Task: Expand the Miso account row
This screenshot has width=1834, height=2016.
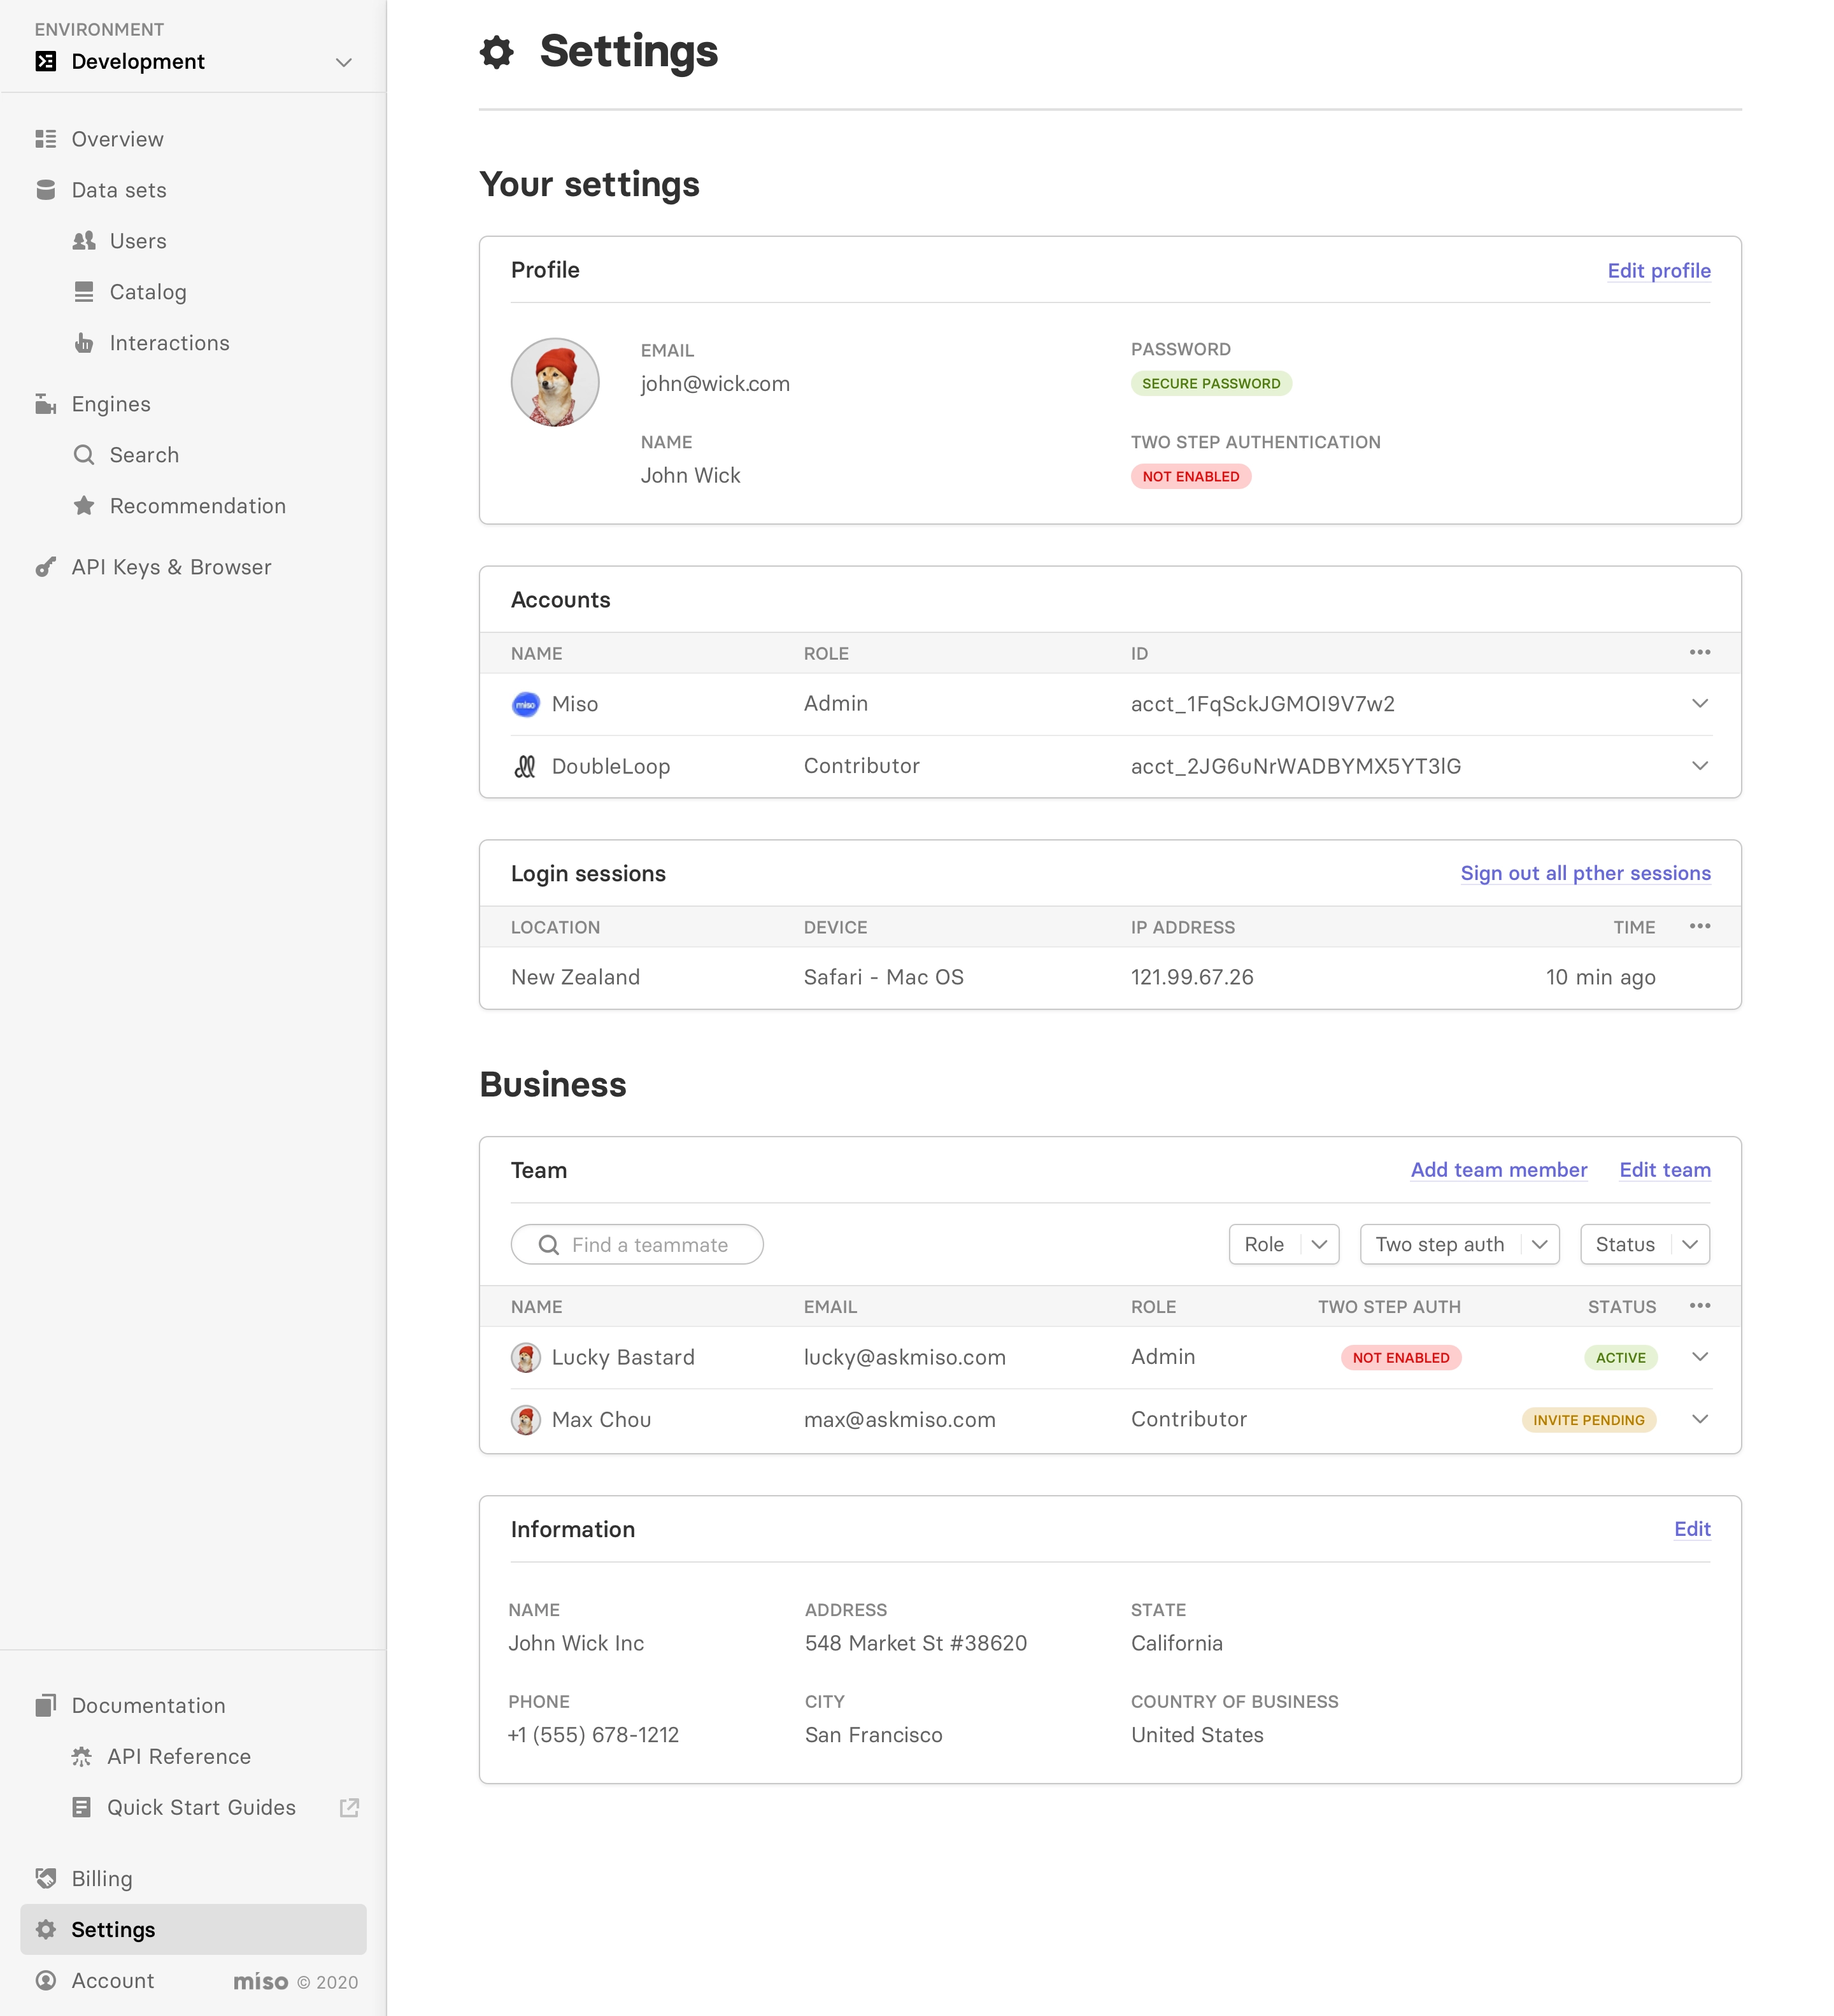Action: [x=1700, y=703]
